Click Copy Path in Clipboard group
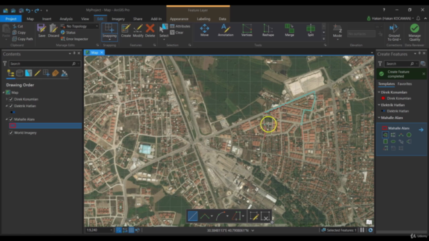The image size is (429, 241). pyautogui.click(x=22, y=39)
